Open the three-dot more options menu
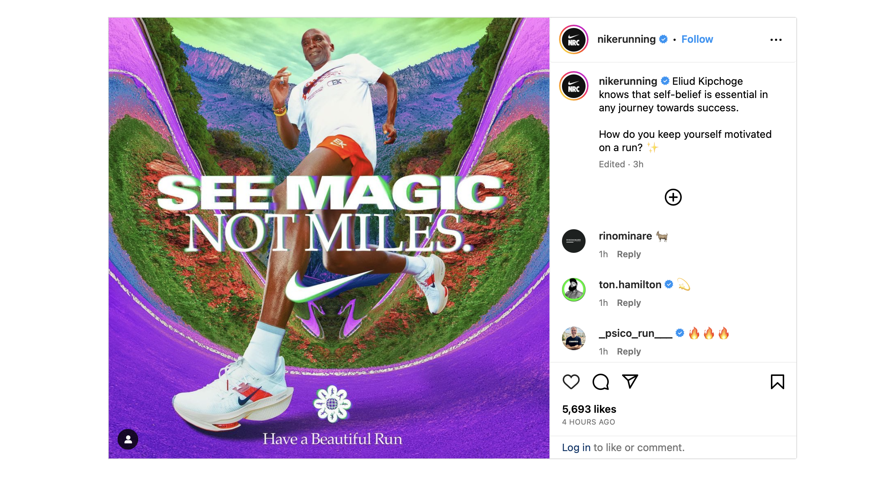This screenshot has width=894, height=485. pyautogui.click(x=776, y=40)
